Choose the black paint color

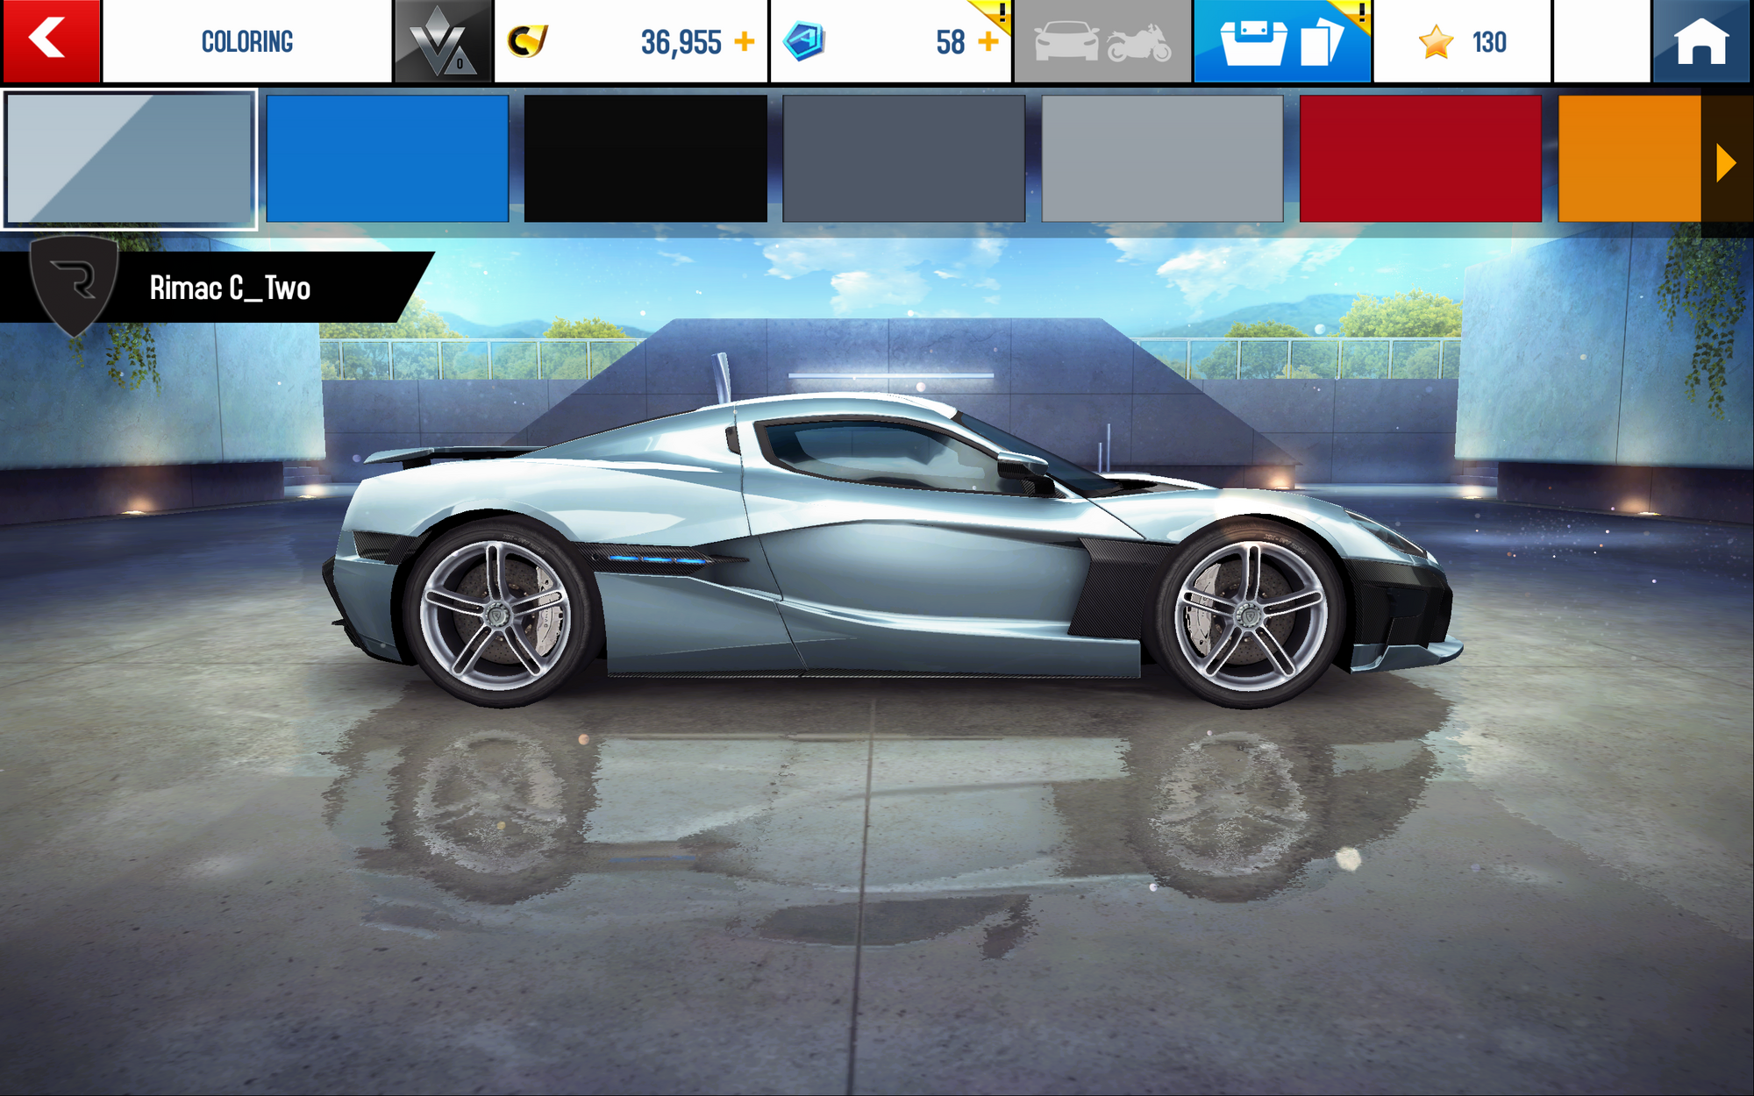tap(645, 159)
